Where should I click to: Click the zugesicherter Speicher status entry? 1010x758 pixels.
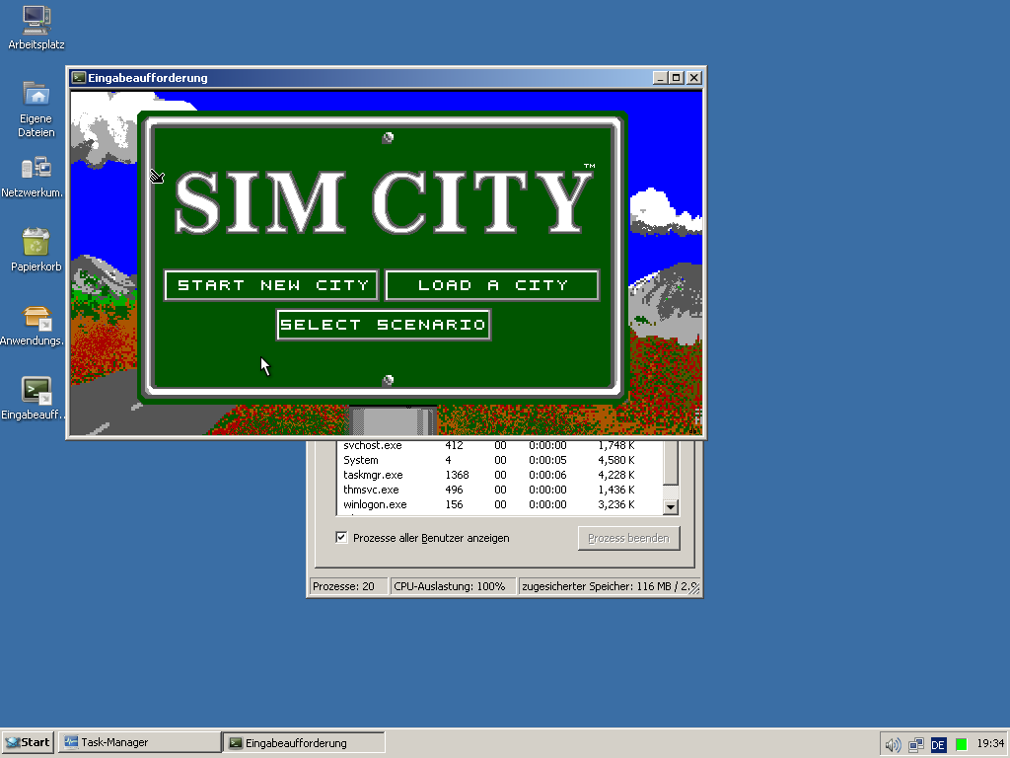coord(610,586)
